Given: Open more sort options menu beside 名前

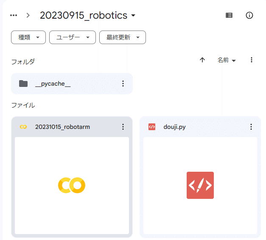Looking at the screenshot, I should point(252,60).
